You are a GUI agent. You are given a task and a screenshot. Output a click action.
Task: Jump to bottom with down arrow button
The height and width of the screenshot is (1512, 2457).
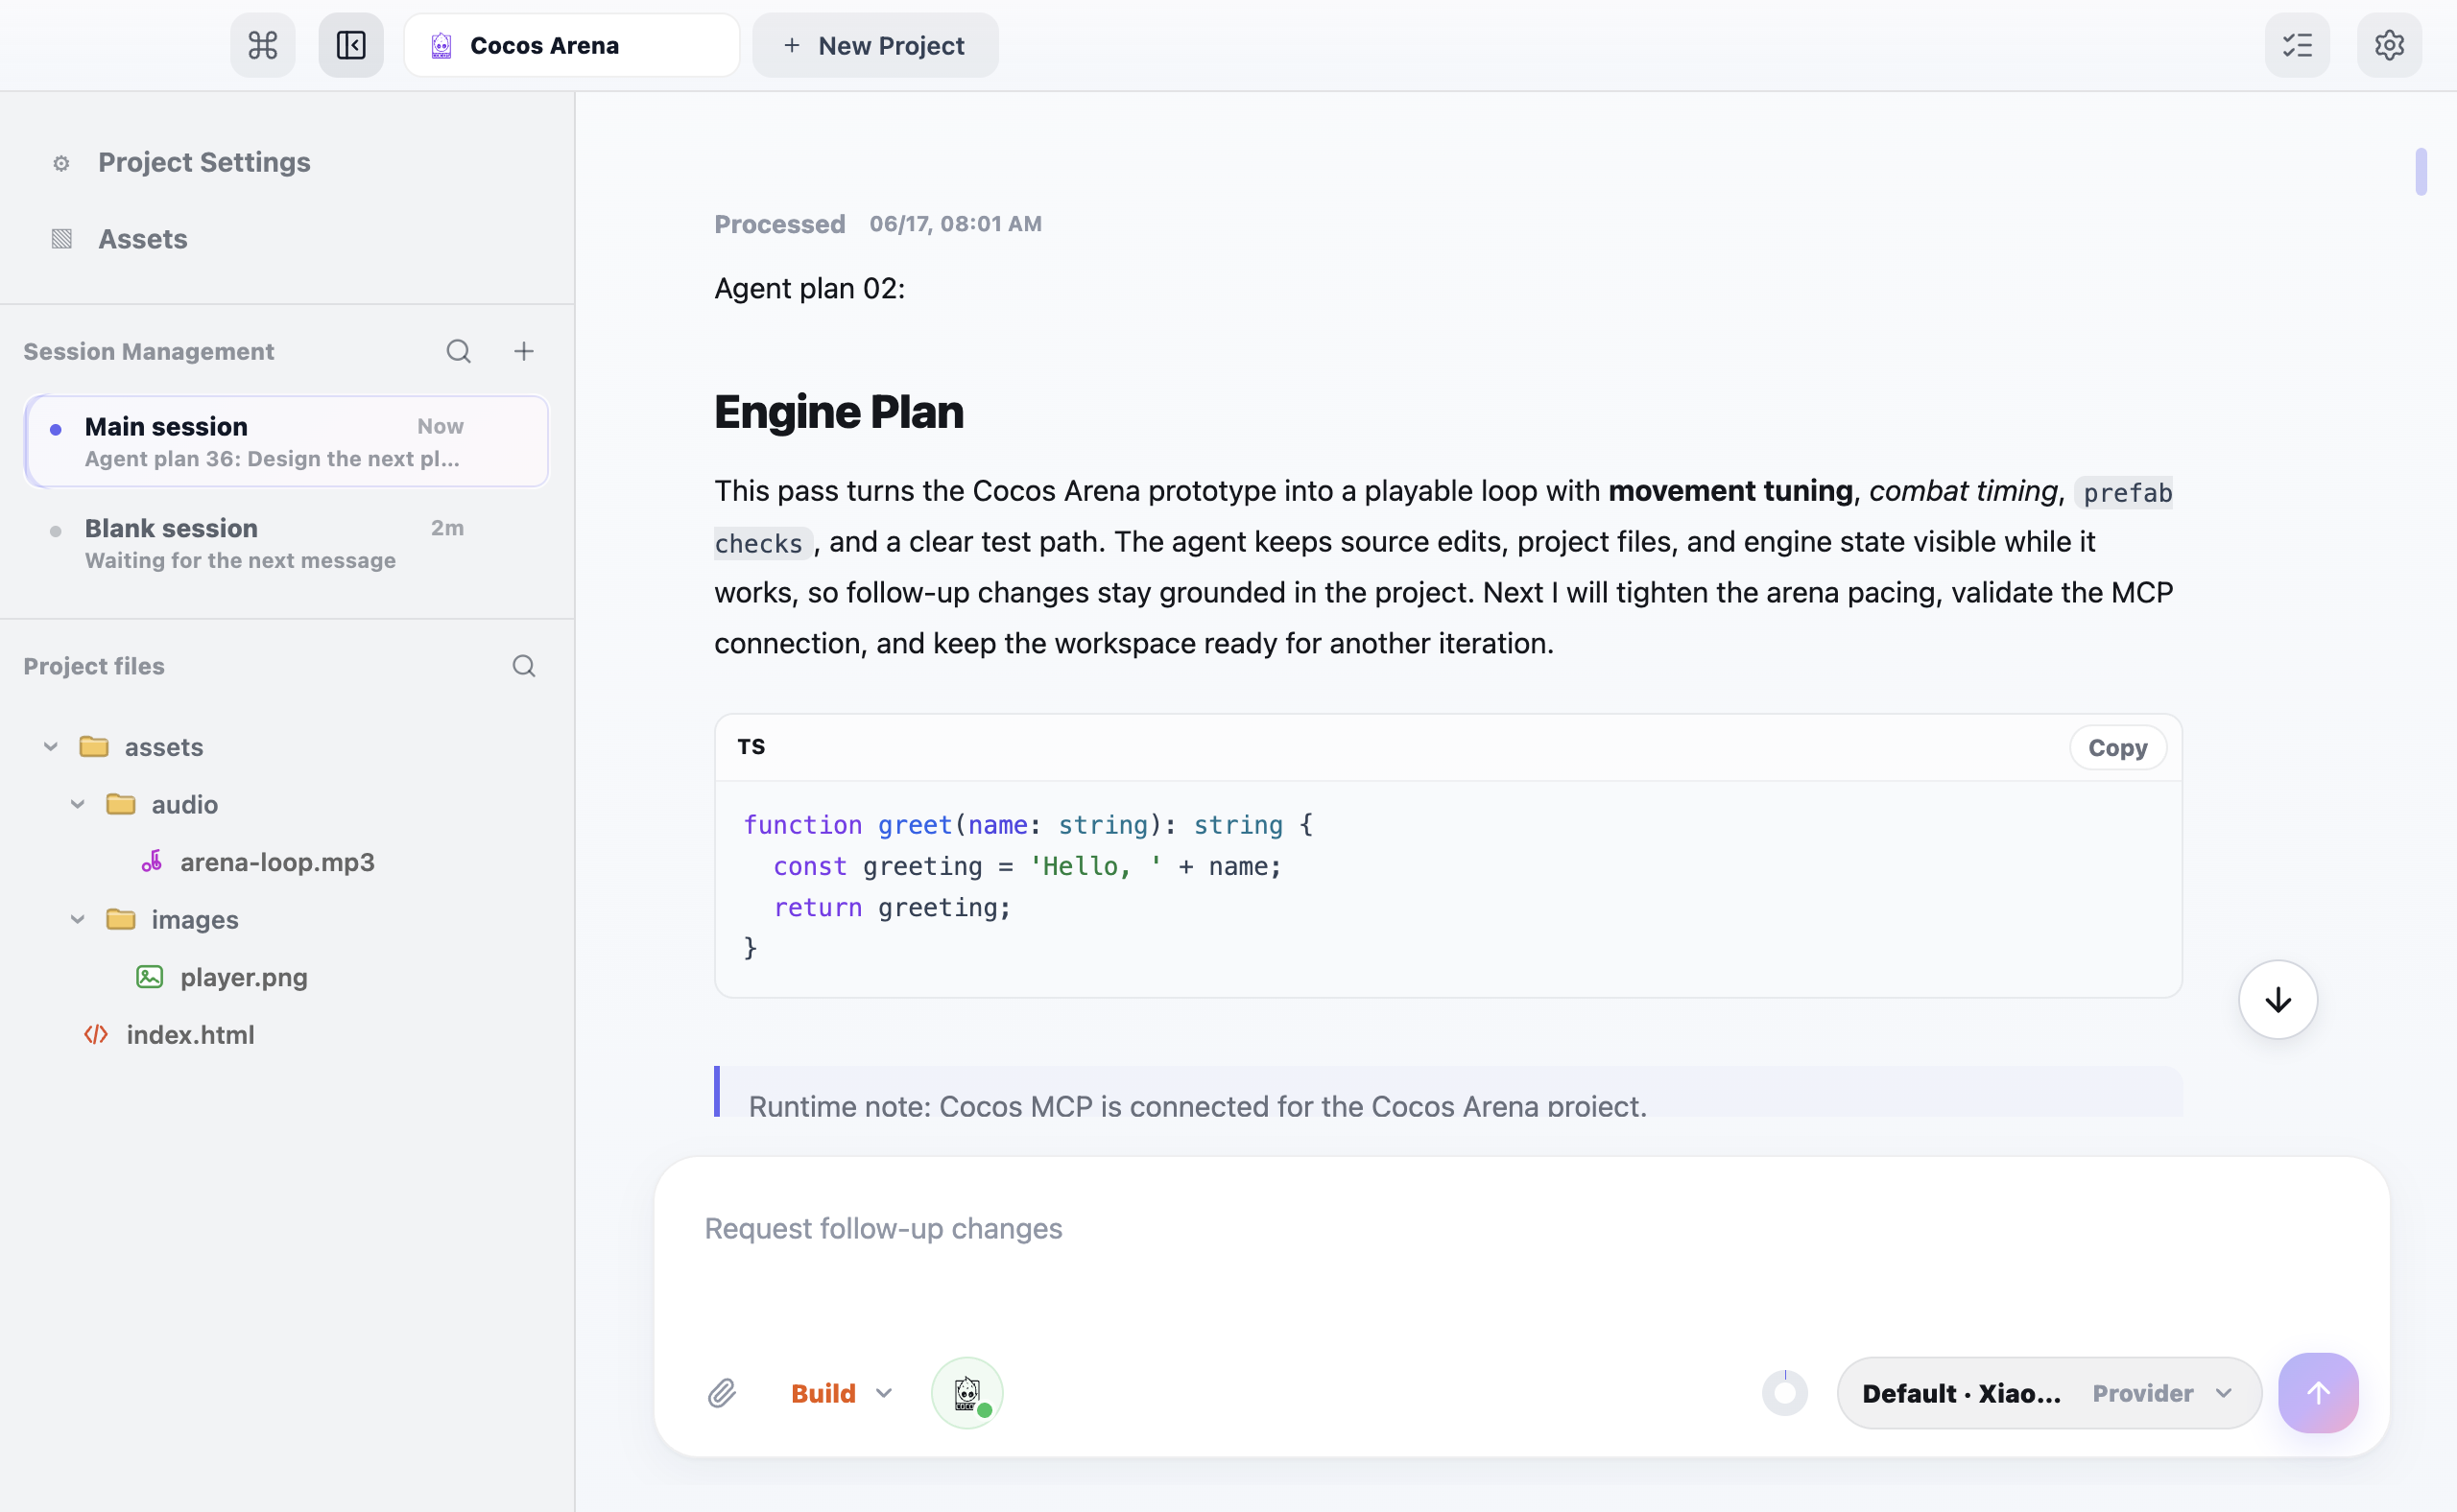[x=2277, y=1000]
